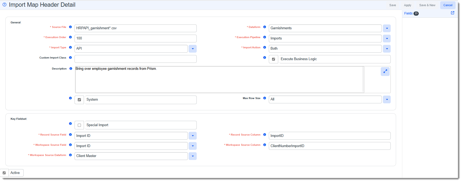Image resolution: width=462 pixels, height=182 pixels.
Task: Enable the Special Import checkbox
Action: pos(79,125)
